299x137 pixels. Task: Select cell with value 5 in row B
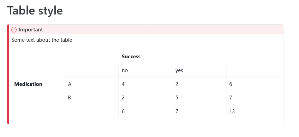[x=199, y=97]
